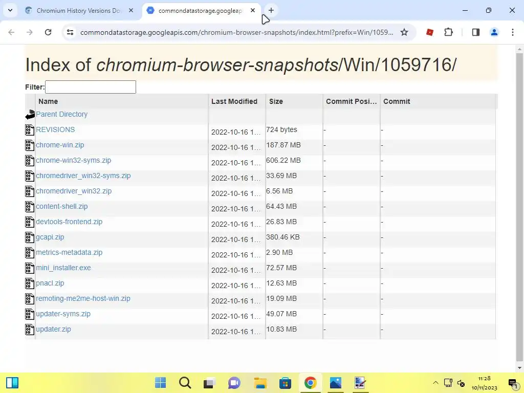This screenshot has height=393, width=524.
Task: Download updater-syms.zip
Action: [x=63, y=314]
